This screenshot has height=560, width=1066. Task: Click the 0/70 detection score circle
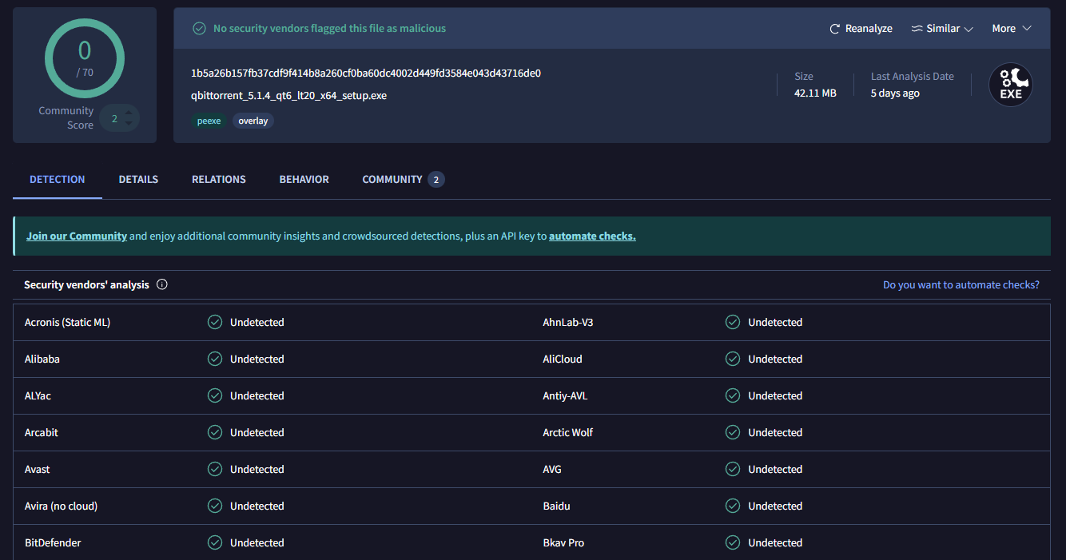pos(85,58)
